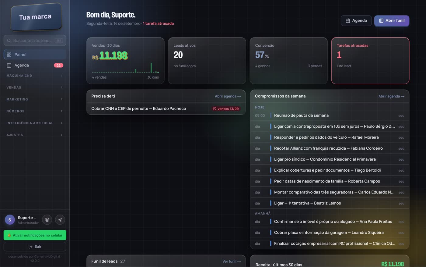Open 'Pedir datas de nascimento' Roberta Campos

(x=330, y=181)
